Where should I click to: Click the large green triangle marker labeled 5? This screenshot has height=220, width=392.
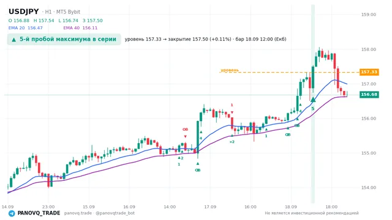pos(313,100)
